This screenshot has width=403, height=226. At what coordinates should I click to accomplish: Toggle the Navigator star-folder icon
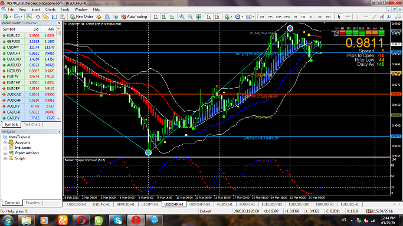coord(46,16)
